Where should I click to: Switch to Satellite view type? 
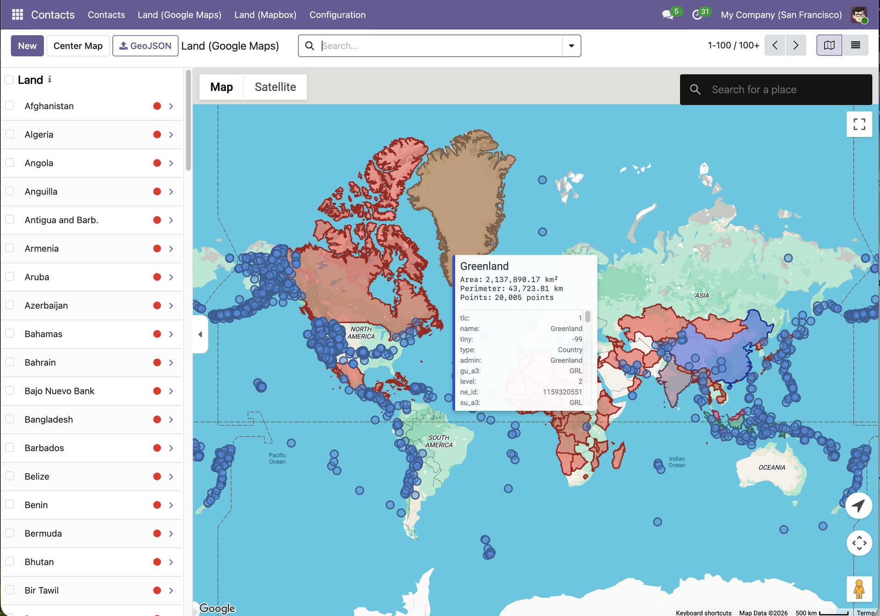275,87
